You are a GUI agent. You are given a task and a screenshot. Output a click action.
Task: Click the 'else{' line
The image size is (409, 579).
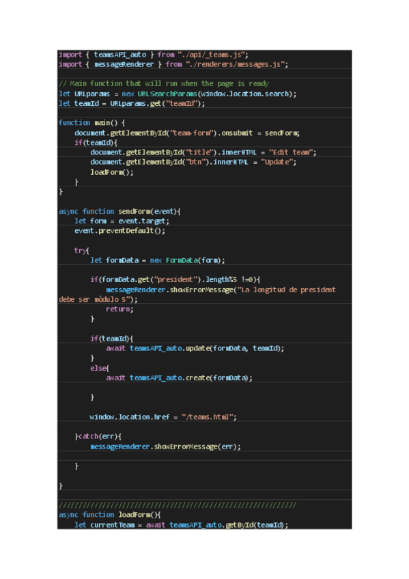coord(100,368)
